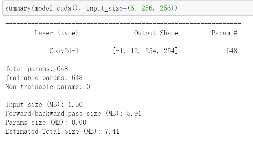Click the last 256 value in code
The width and height of the screenshot is (253, 141).
(x=165, y=8)
